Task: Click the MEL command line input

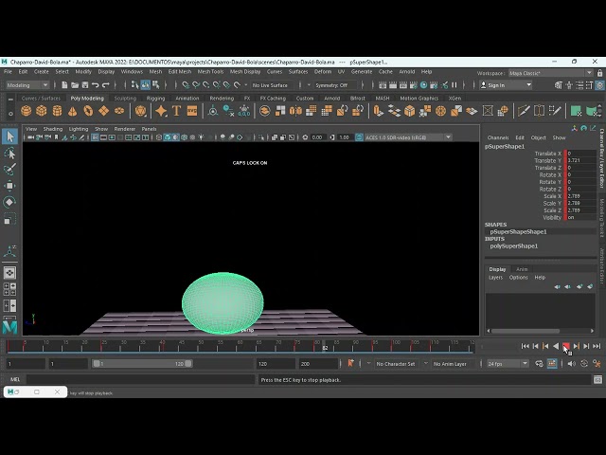Action: [x=141, y=379]
